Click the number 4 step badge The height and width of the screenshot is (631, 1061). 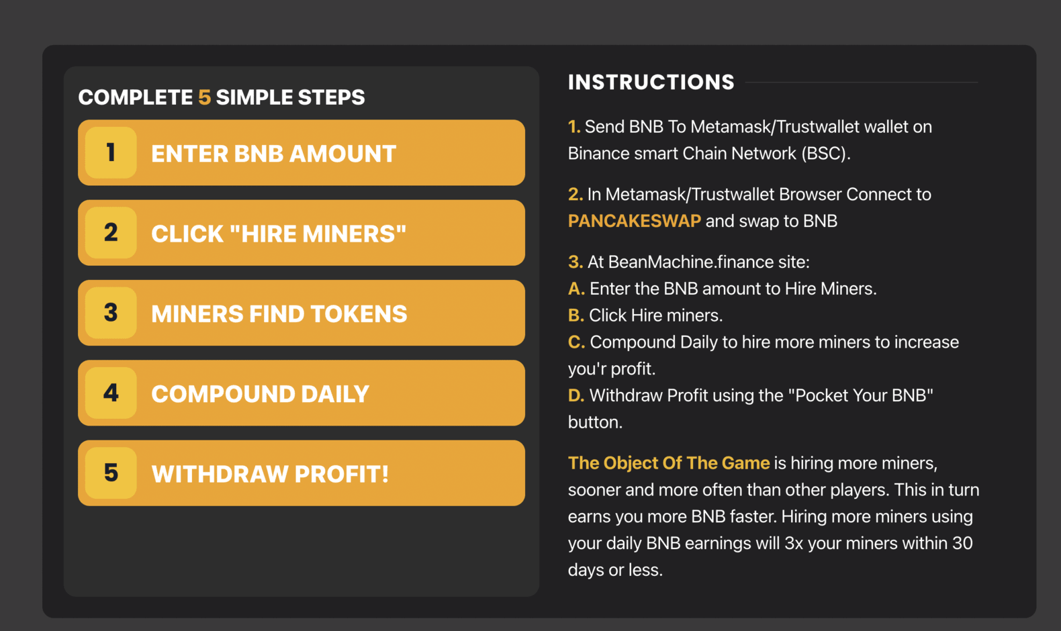point(111,393)
